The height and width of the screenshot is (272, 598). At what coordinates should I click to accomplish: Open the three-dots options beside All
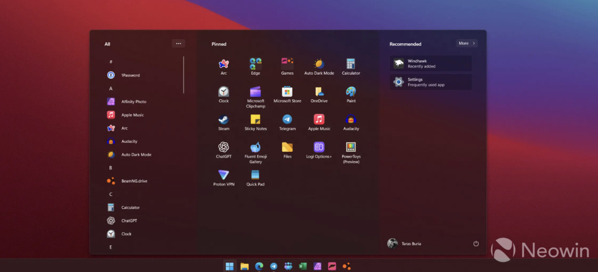pos(179,43)
